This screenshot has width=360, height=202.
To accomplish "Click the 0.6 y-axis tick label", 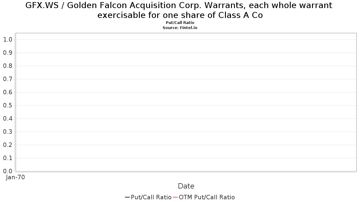I will coord(7,92).
